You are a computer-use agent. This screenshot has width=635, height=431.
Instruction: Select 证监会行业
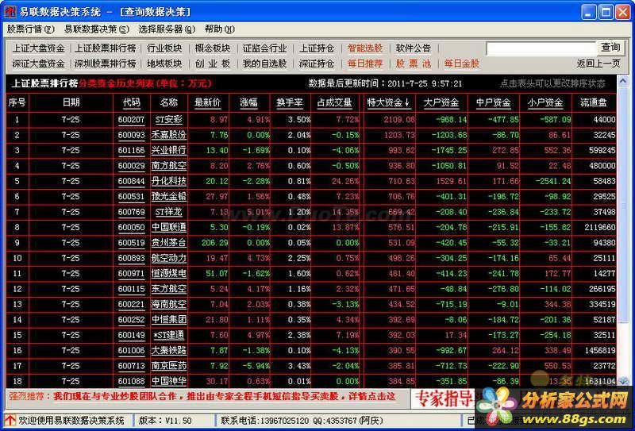(264, 48)
